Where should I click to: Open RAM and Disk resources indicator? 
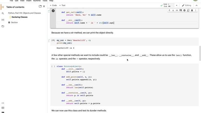coord(169,5)
